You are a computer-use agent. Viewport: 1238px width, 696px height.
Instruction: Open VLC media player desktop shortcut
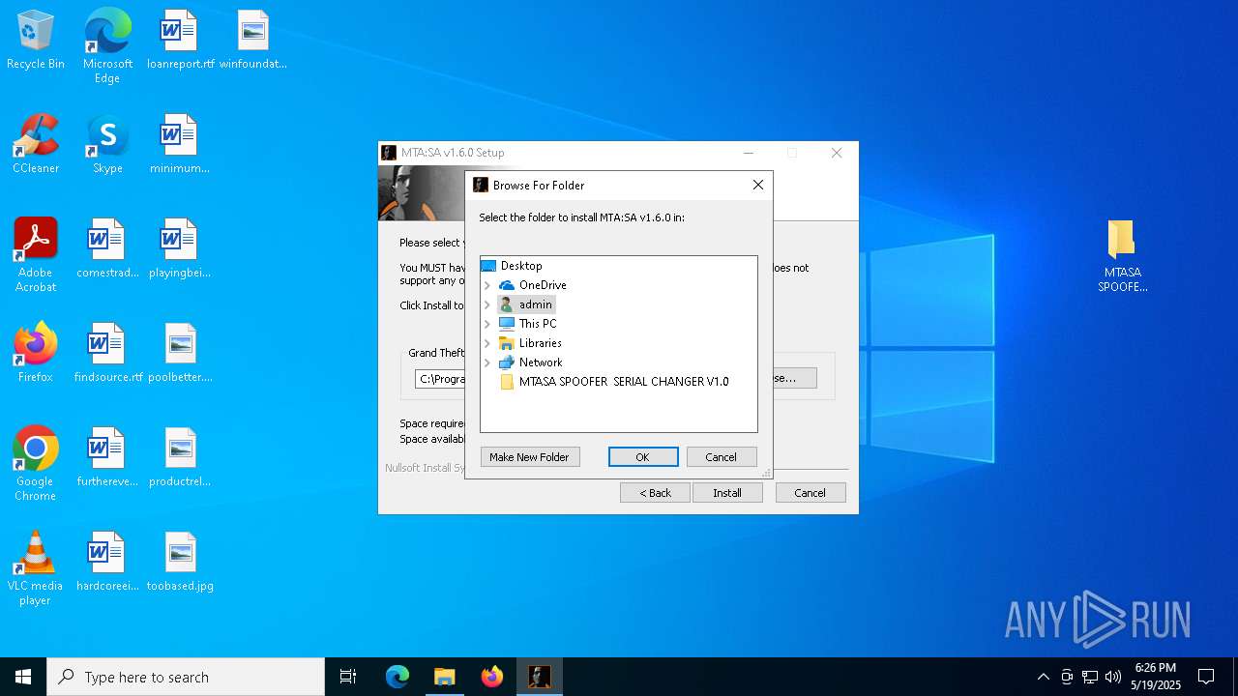36,568
